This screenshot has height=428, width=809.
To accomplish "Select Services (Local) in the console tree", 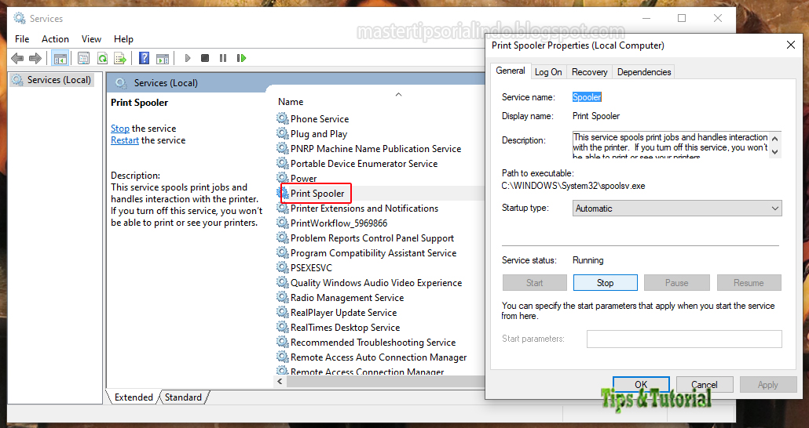I will click(x=52, y=80).
